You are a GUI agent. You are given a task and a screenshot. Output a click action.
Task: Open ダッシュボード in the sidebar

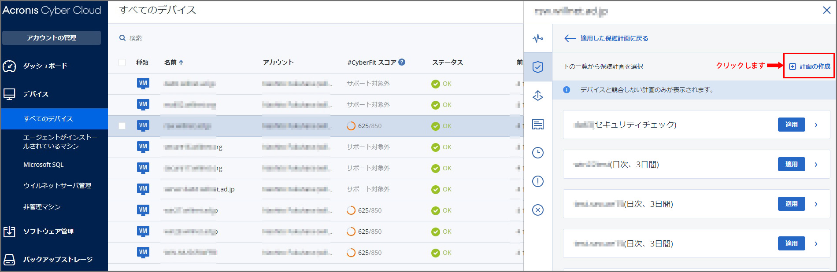point(45,66)
